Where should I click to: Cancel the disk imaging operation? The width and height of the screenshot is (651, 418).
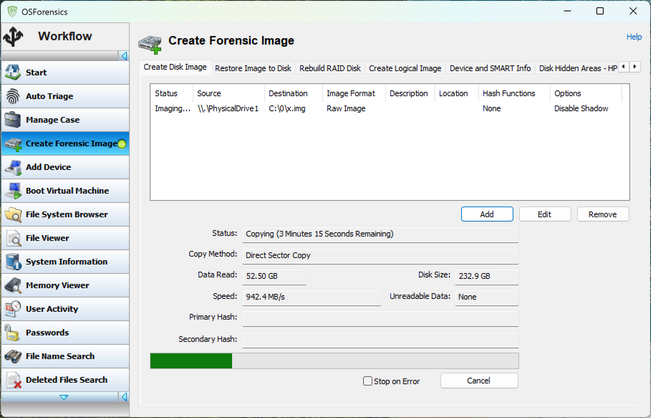tap(478, 381)
